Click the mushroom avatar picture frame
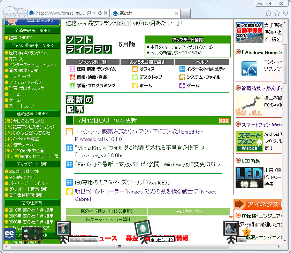The width and height of the screenshot is (291, 253). click(x=63, y=229)
